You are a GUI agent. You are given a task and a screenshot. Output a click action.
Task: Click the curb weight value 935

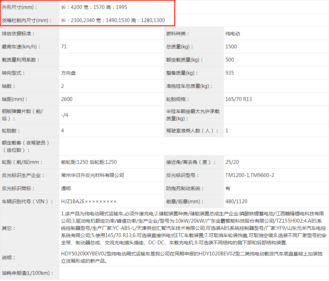pyautogui.click(x=230, y=73)
